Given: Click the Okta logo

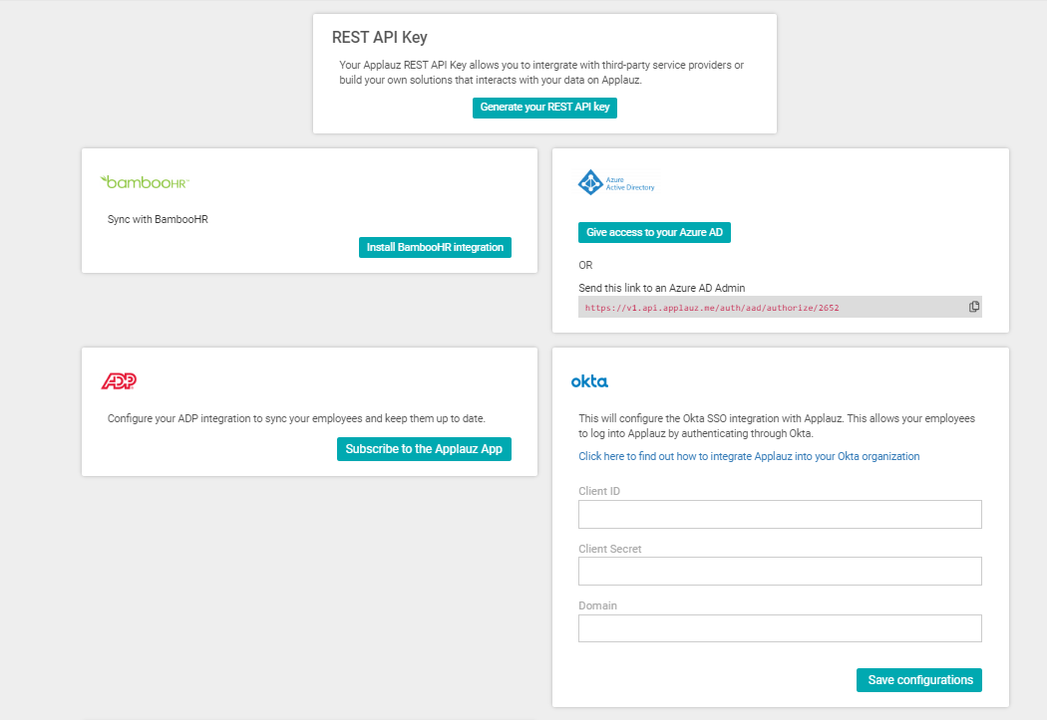Looking at the screenshot, I should pyautogui.click(x=589, y=381).
